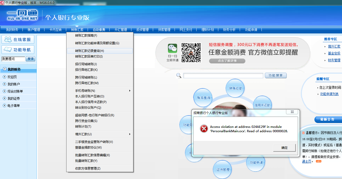Close the open 转账汇款 menu from the menu bar
The width and height of the screenshot is (342, 179).
click(x=77, y=30)
